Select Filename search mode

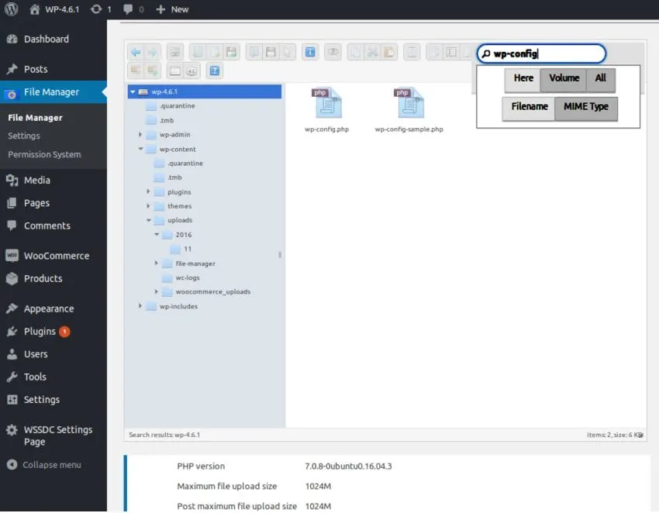[x=529, y=108]
